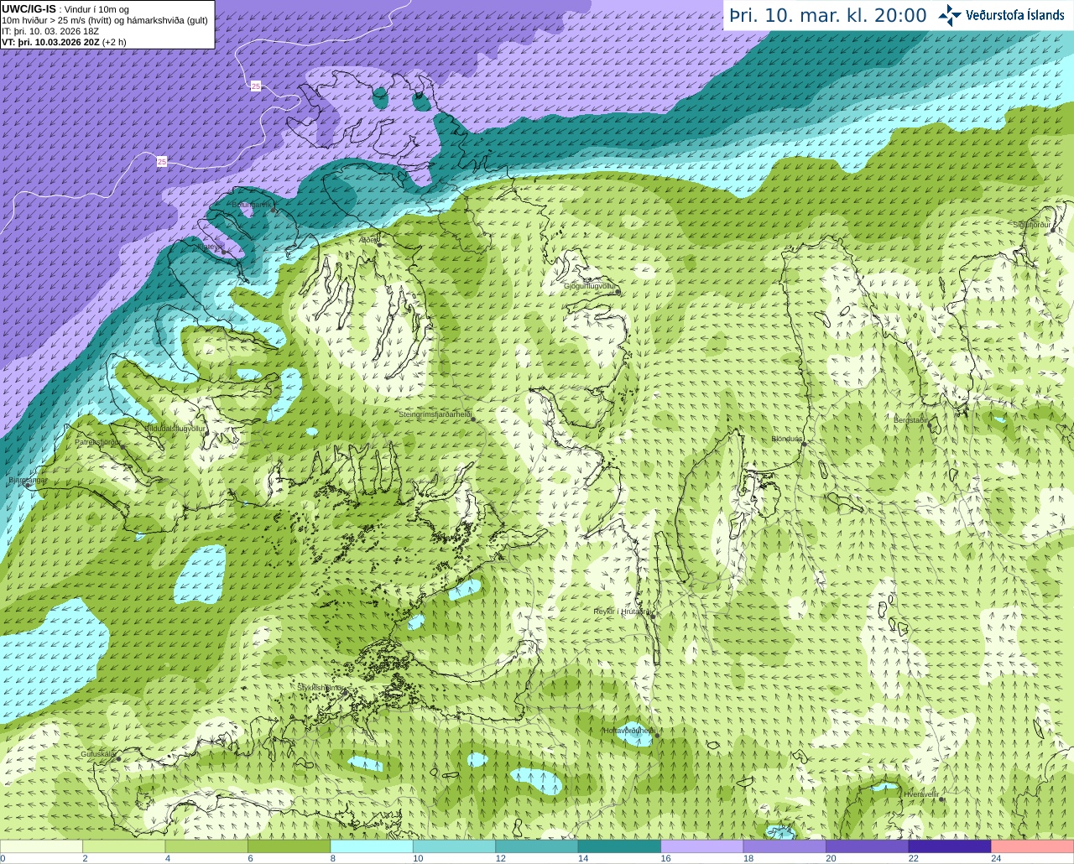
Task: Pick the 20–22 m/s purple legend swatch
Action: point(868,846)
